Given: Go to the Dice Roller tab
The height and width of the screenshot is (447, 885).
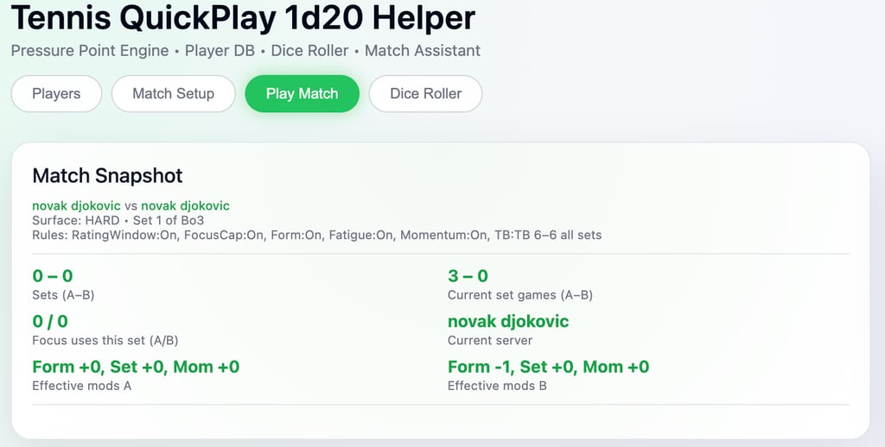Looking at the screenshot, I should click(425, 93).
